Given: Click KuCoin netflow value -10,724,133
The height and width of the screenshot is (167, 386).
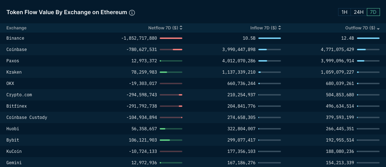Looking at the screenshot, I should (x=143, y=151).
